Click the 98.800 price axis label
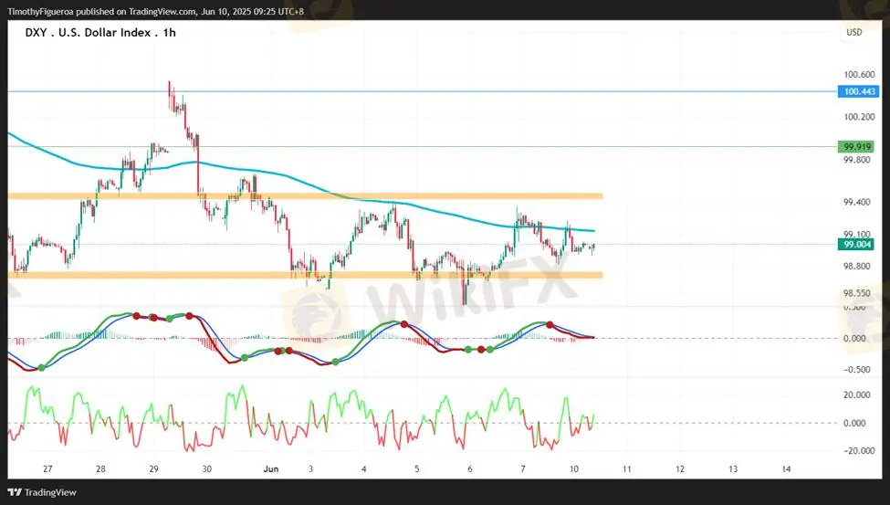The image size is (890, 505). 856,266
